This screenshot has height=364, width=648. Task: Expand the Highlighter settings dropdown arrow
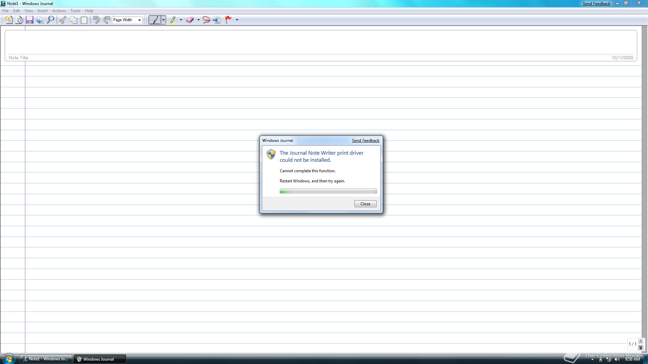[181, 20]
